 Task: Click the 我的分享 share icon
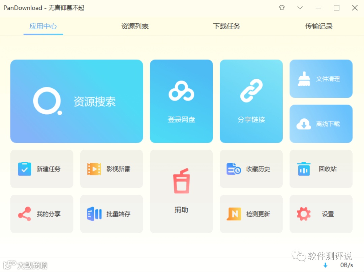[x=25, y=214]
